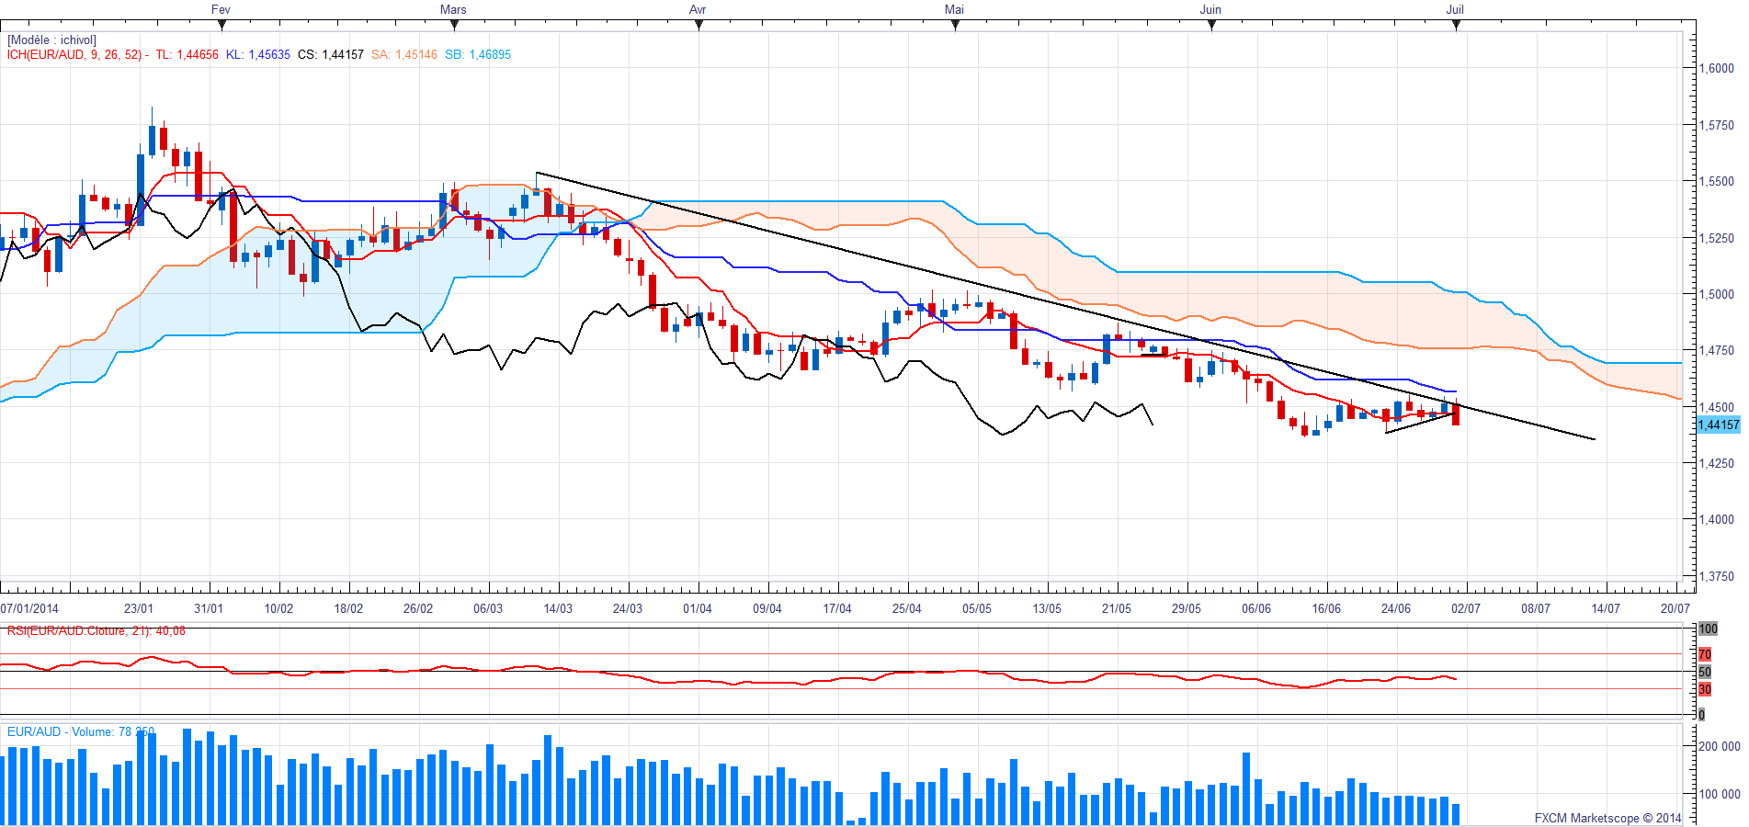The height and width of the screenshot is (827, 1749).
Task: Click the current price tag 1,44157
Action: point(1718,425)
